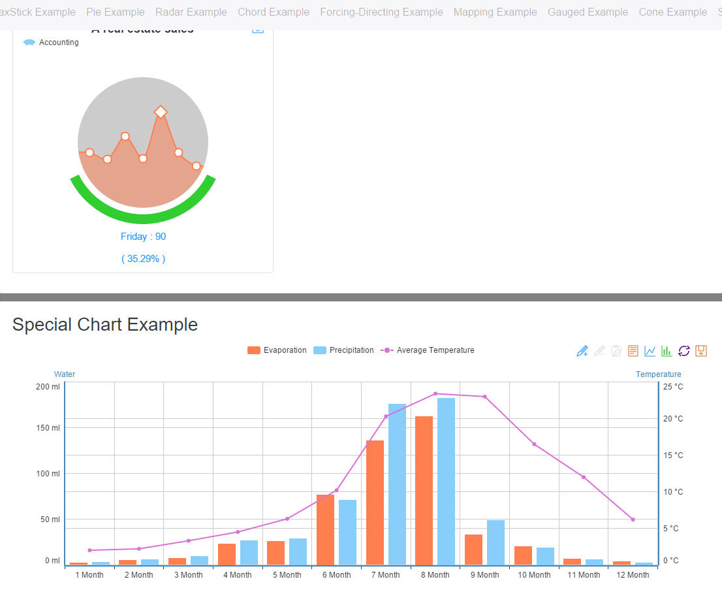This screenshot has height=594, width=722.
Task: Switch chart to line view via toolbox icon
Action: [650, 351]
